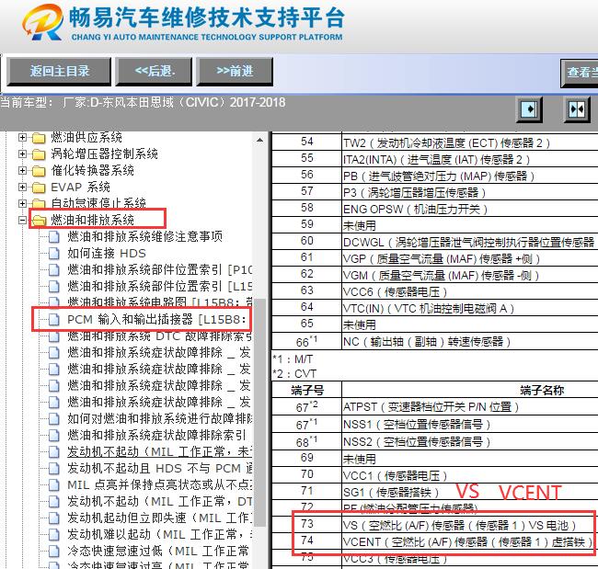Image resolution: width=598 pixels, height=569 pixels.
Task: Select terminal 74 VCENT 空燃比传感器 虚搭铁 row
Action: [x=435, y=541]
